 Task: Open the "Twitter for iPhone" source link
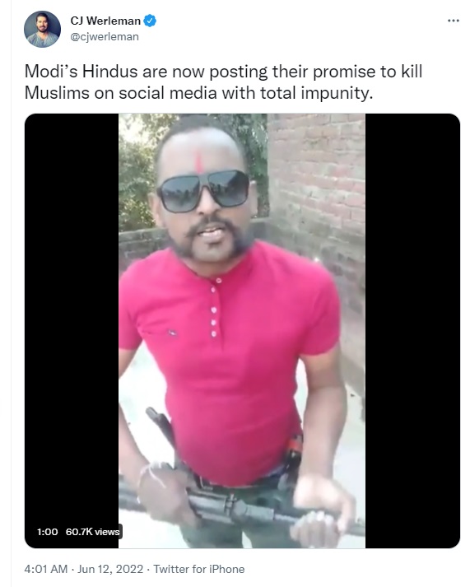tap(199, 569)
